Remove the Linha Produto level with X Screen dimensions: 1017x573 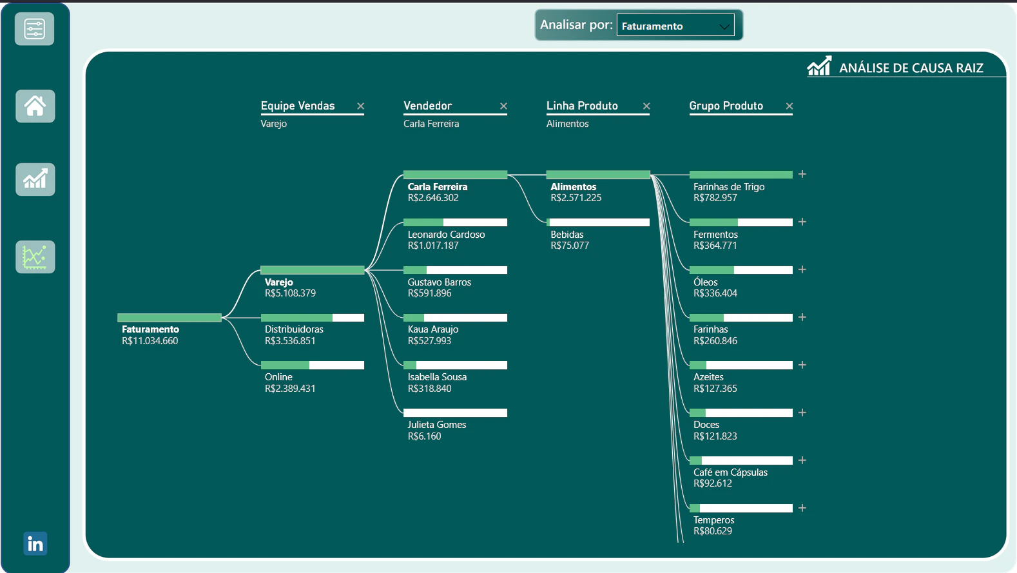pyautogui.click(x=646, y=106)
